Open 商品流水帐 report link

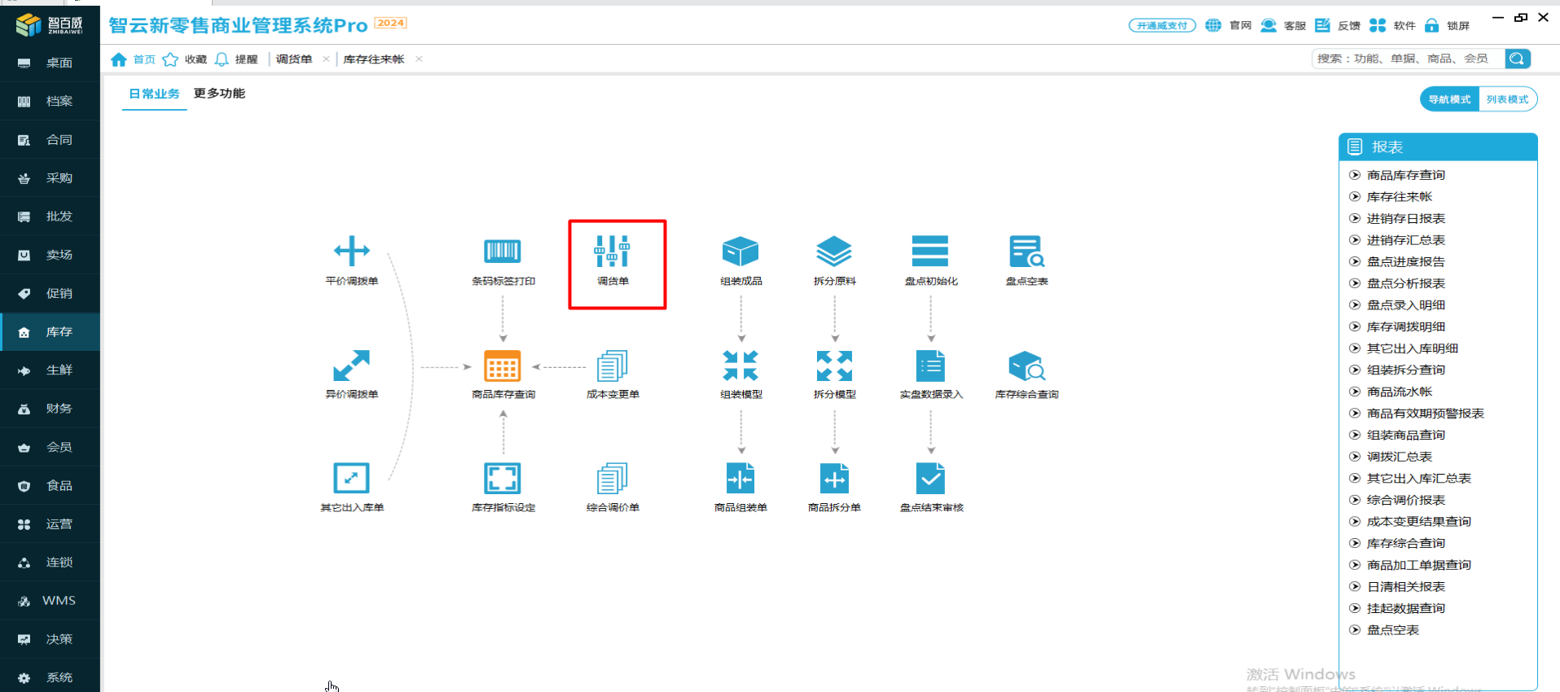pyautogui.click(x=1399, y=392)
